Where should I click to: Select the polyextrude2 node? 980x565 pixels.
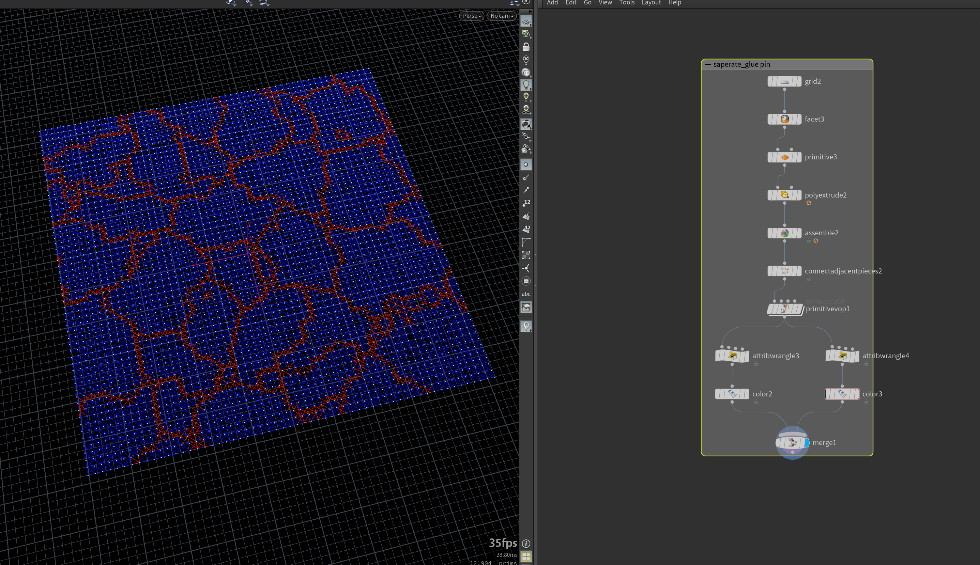[x=784, y=195]
